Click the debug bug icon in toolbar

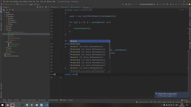click(157, 4)
